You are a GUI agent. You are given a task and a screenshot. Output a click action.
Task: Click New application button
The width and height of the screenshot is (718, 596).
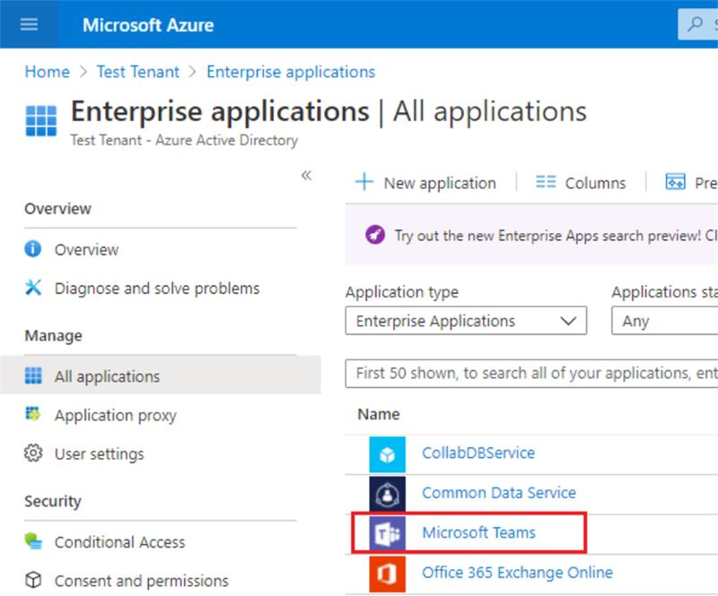tap(426, 183)
